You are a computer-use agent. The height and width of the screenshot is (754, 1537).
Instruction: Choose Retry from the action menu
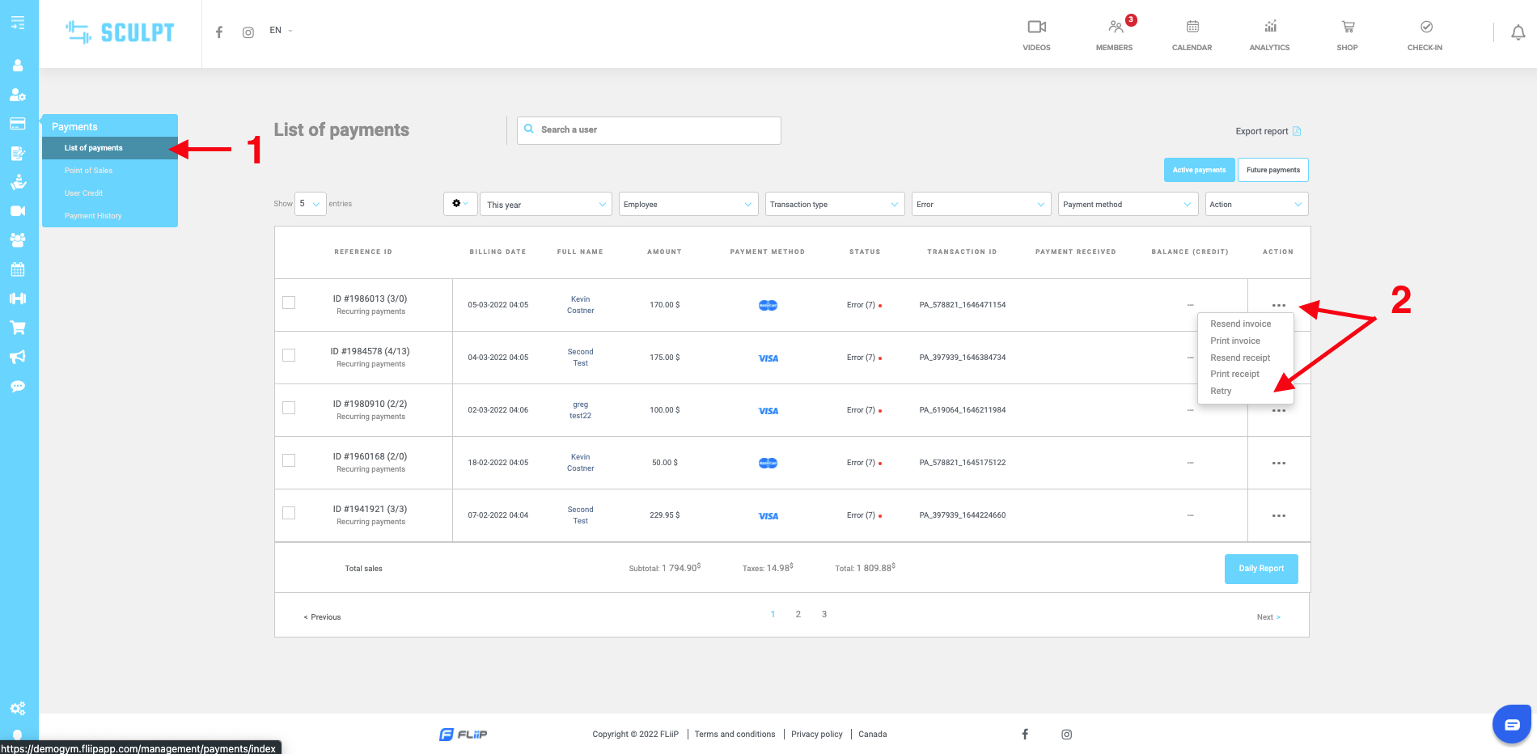click(x=1221, y=391)
